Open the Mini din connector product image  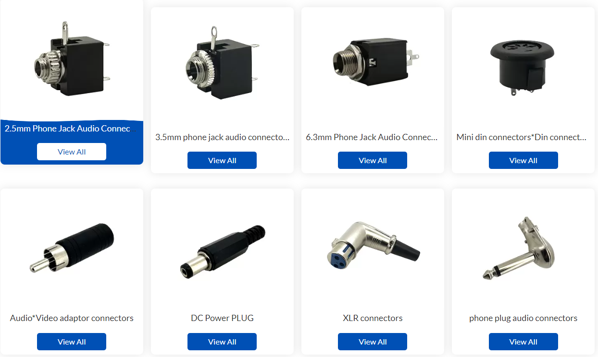pos(523,64)
